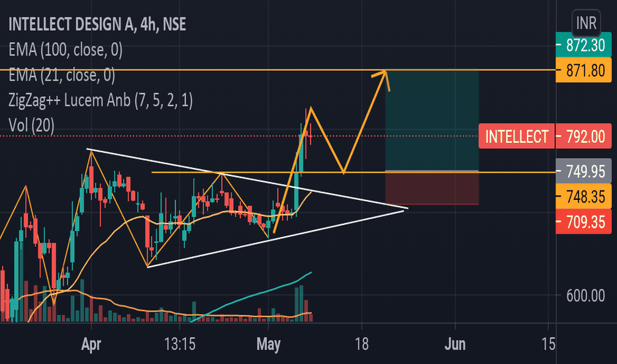617x364 pixels.
Task: Select the Vol (20) indicator legend
Action: click(32, 126)
